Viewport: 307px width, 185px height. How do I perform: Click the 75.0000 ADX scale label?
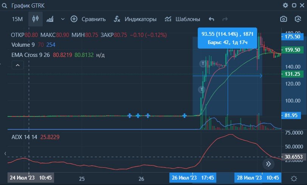(294, 133)
